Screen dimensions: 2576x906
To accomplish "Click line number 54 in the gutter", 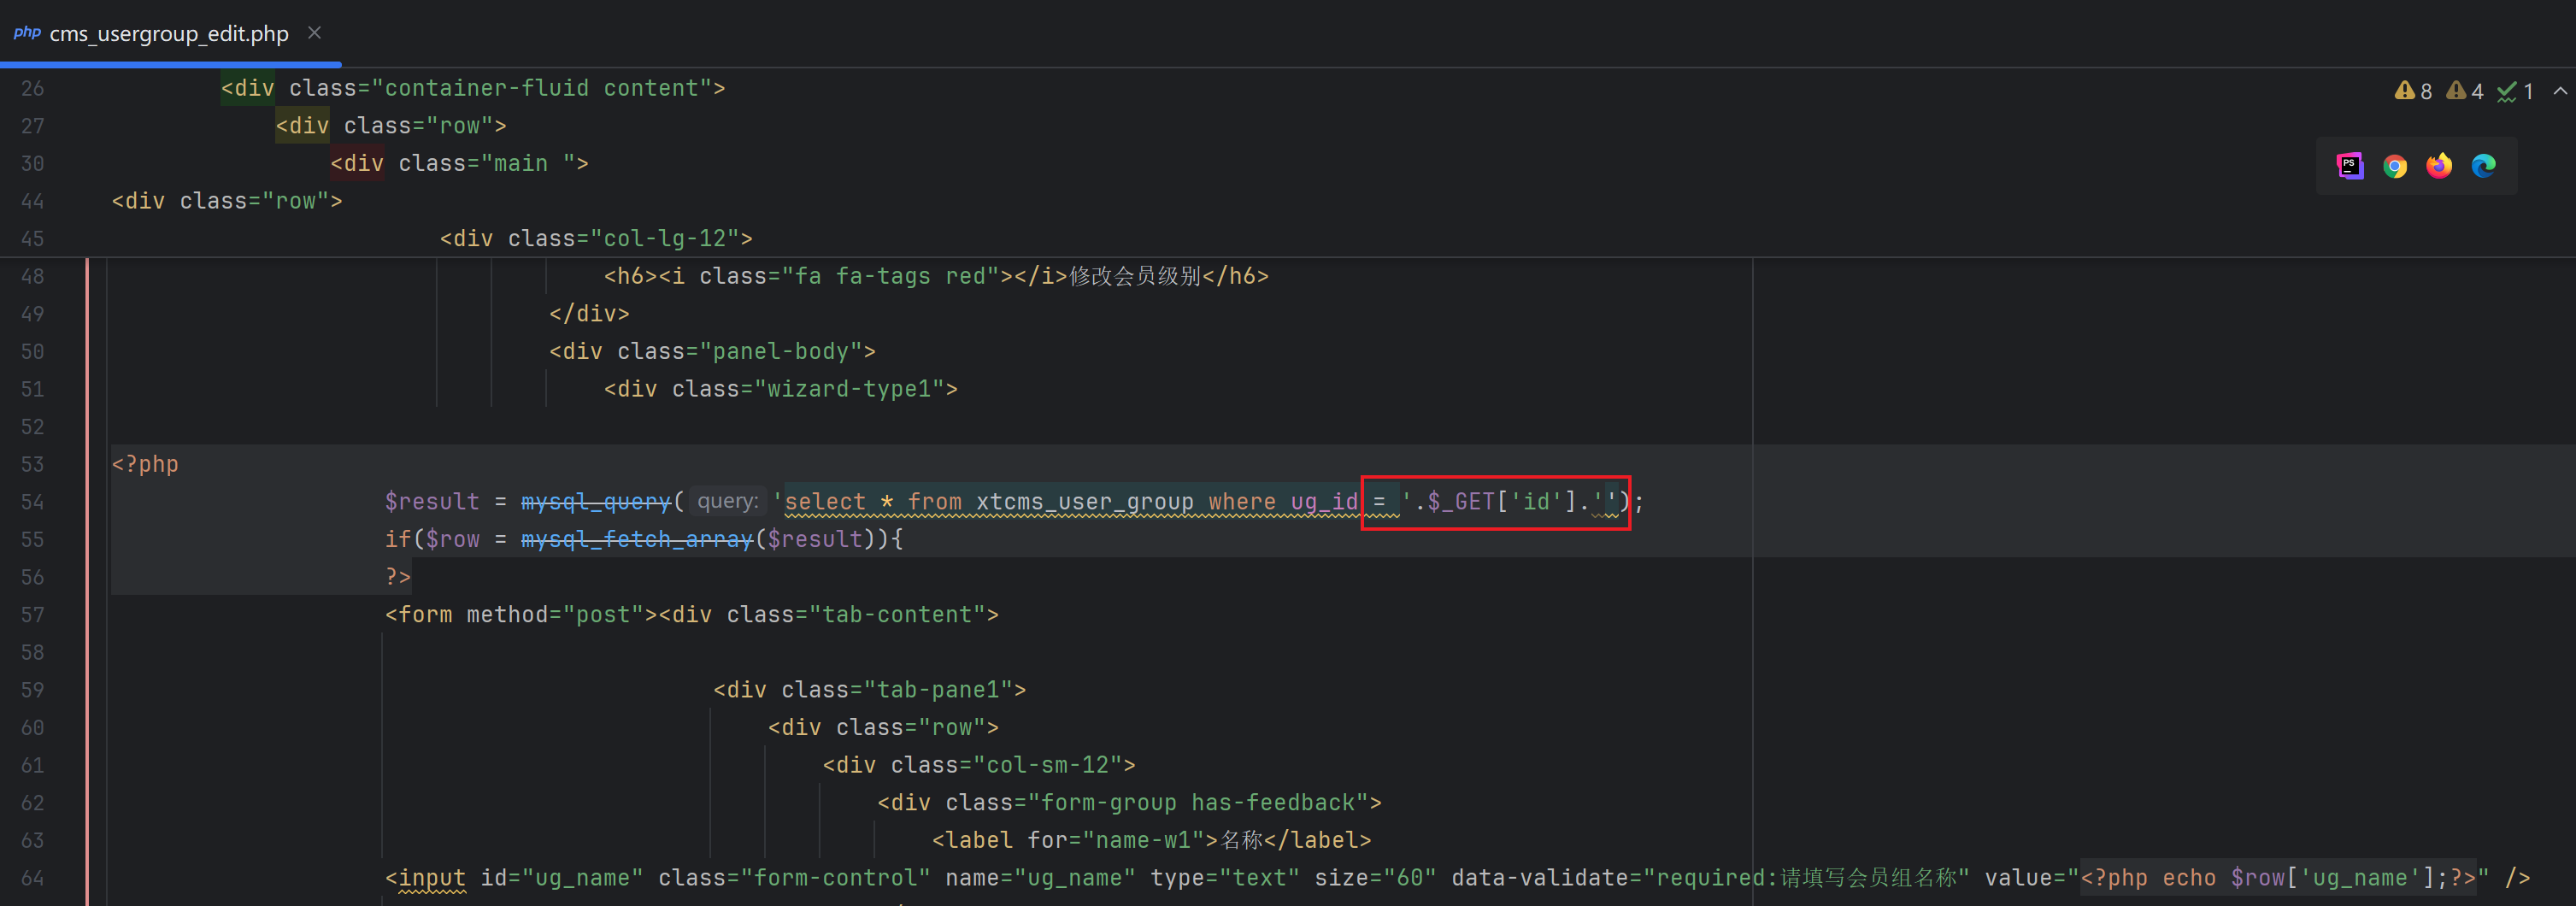I will [33, 502].
